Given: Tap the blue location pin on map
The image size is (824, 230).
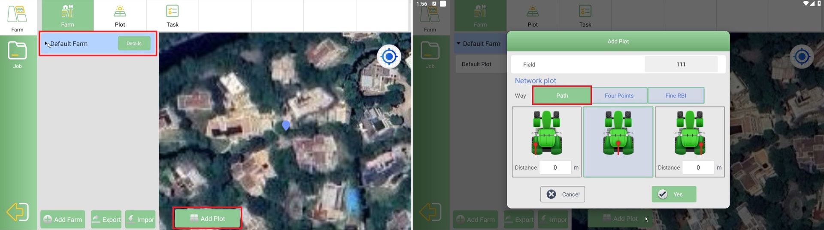Looking at the screenshot, I should pyautogui.click(x=286, y=125).
